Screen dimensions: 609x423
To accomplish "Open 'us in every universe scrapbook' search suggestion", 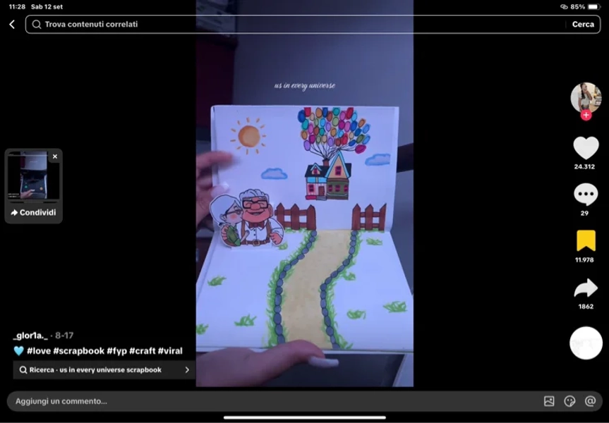I will click(x=104, y=370).
